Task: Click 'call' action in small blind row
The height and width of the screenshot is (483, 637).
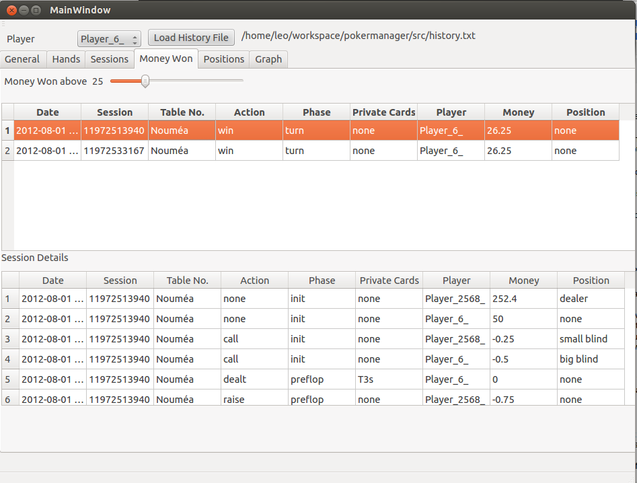Action: pos(254,339)
